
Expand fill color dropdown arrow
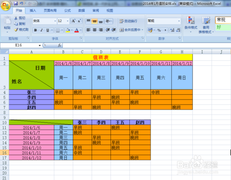[72, 30]
